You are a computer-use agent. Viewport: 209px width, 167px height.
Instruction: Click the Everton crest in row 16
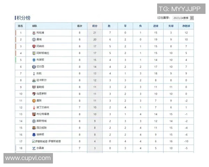tap(34, 134)
